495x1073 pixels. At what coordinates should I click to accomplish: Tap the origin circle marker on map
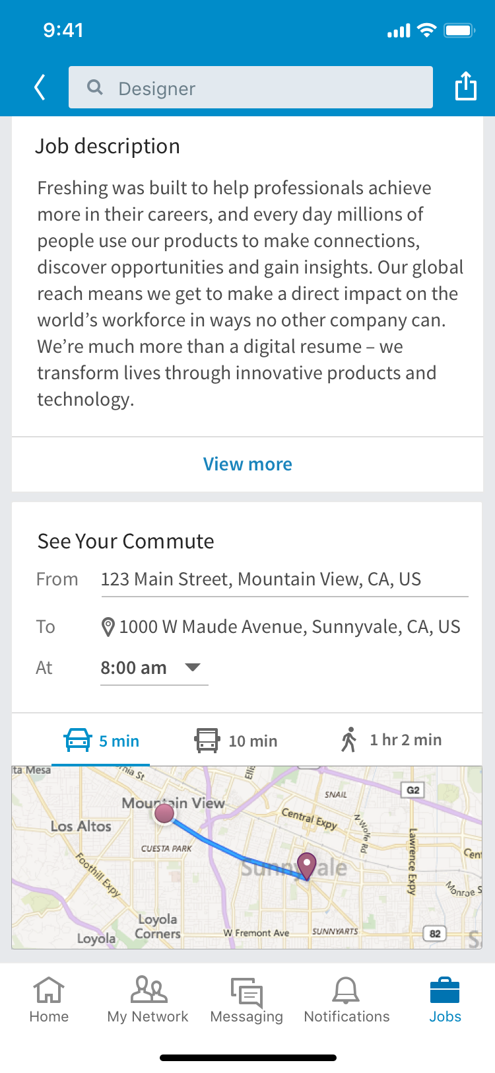[164, 813]
